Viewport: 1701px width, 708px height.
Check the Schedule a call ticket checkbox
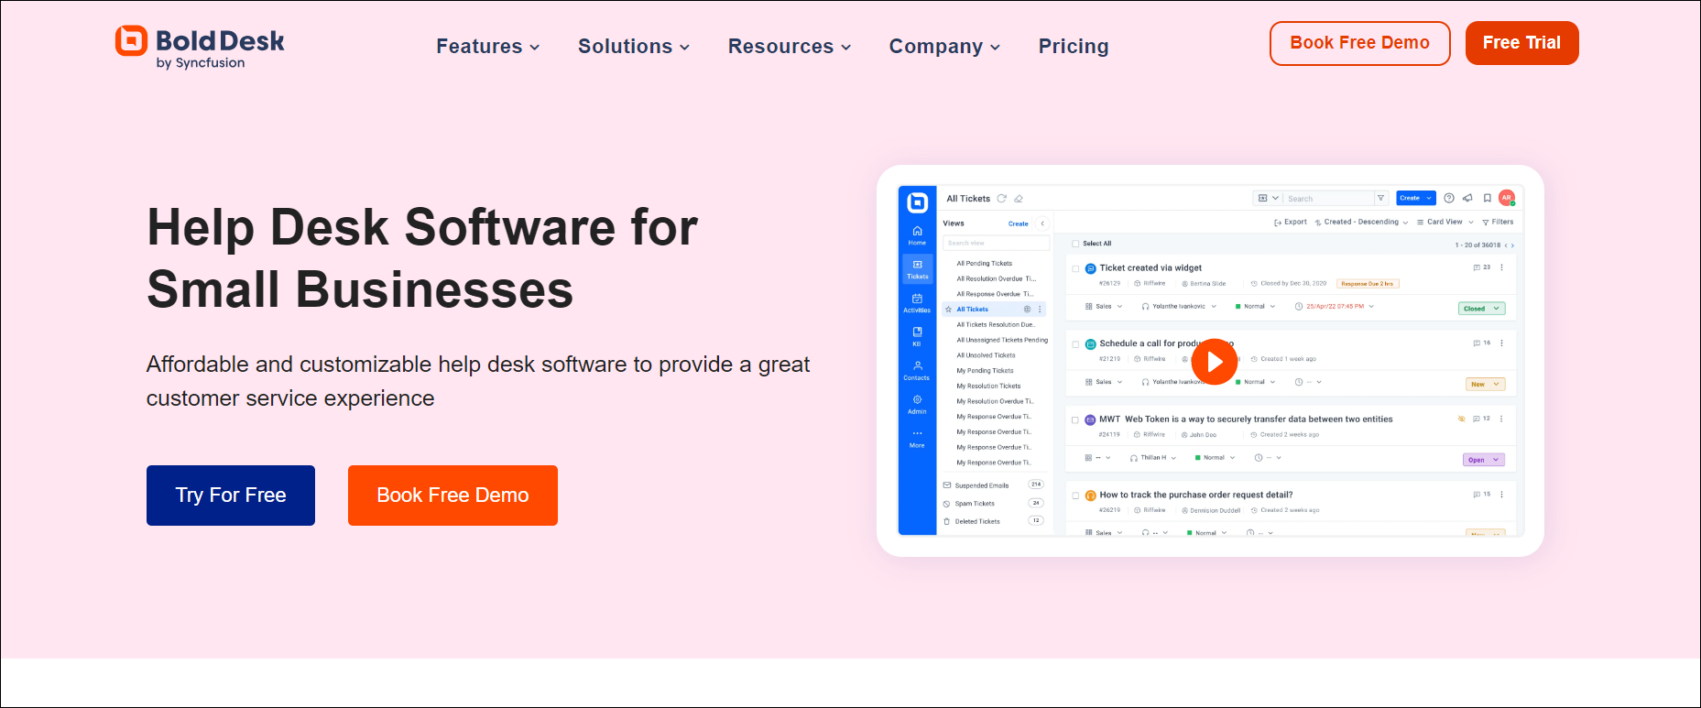pos(1075,344)
